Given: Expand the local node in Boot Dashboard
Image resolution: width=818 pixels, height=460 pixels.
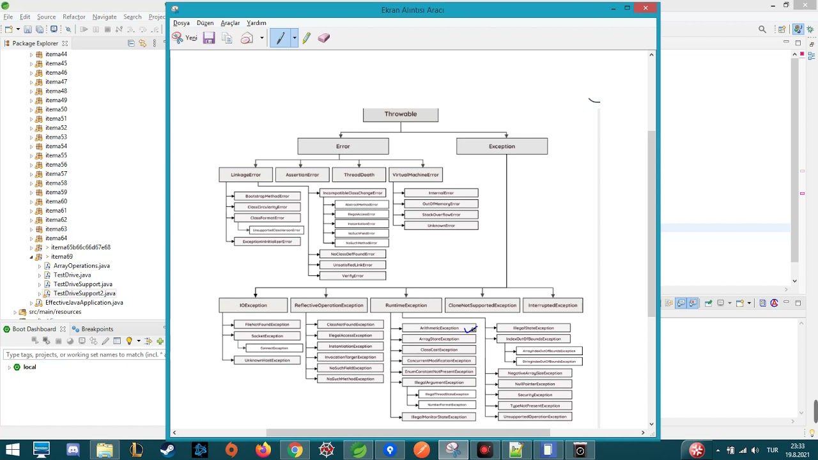Looking at the screenshot, I should (x=9, y=367).
